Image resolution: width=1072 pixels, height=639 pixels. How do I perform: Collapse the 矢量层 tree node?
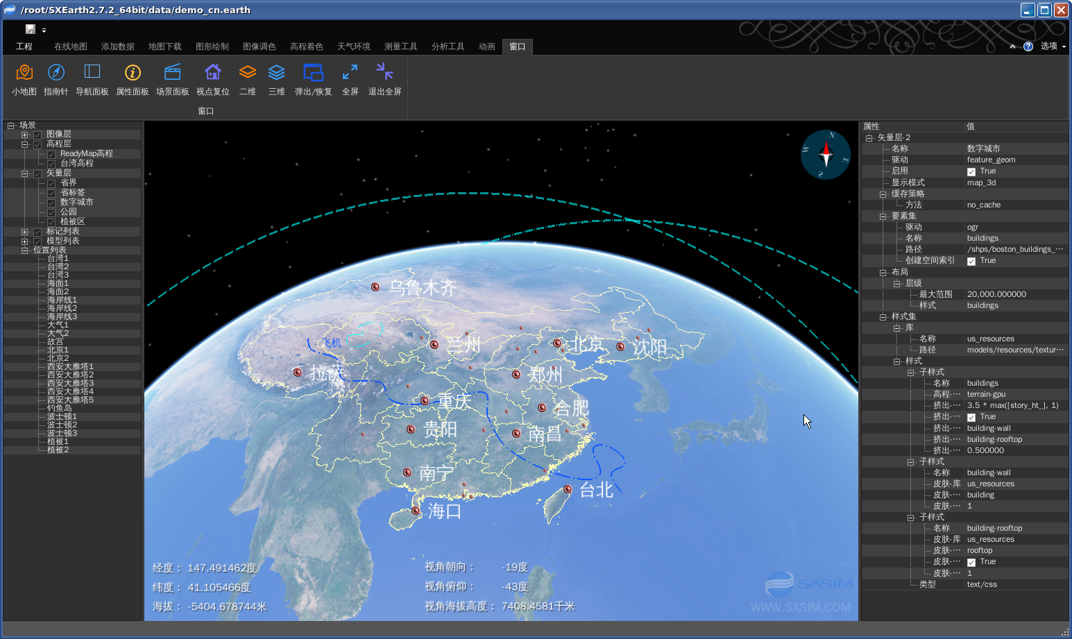click(x=24, y=173)
